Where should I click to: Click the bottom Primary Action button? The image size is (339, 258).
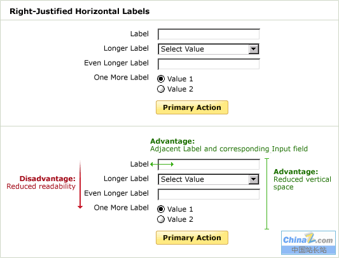click(192, 238)
